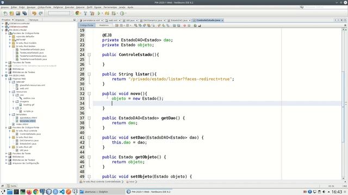Switch to the Histórico view button
Image resolution: width=348 pixels, height=195 pixels.
(104, 25)
